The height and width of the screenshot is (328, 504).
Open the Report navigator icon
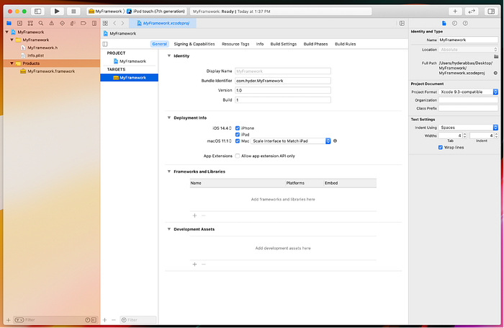coord(94,23)
